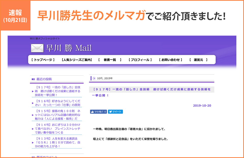Viewport: 244px width, 158px height.
Task: Click the 最近の投稿 section header icon
Action: pyautogui.click(x=33, y=79)
